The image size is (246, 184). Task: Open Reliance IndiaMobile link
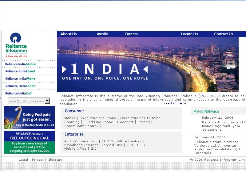click(21, 64)
